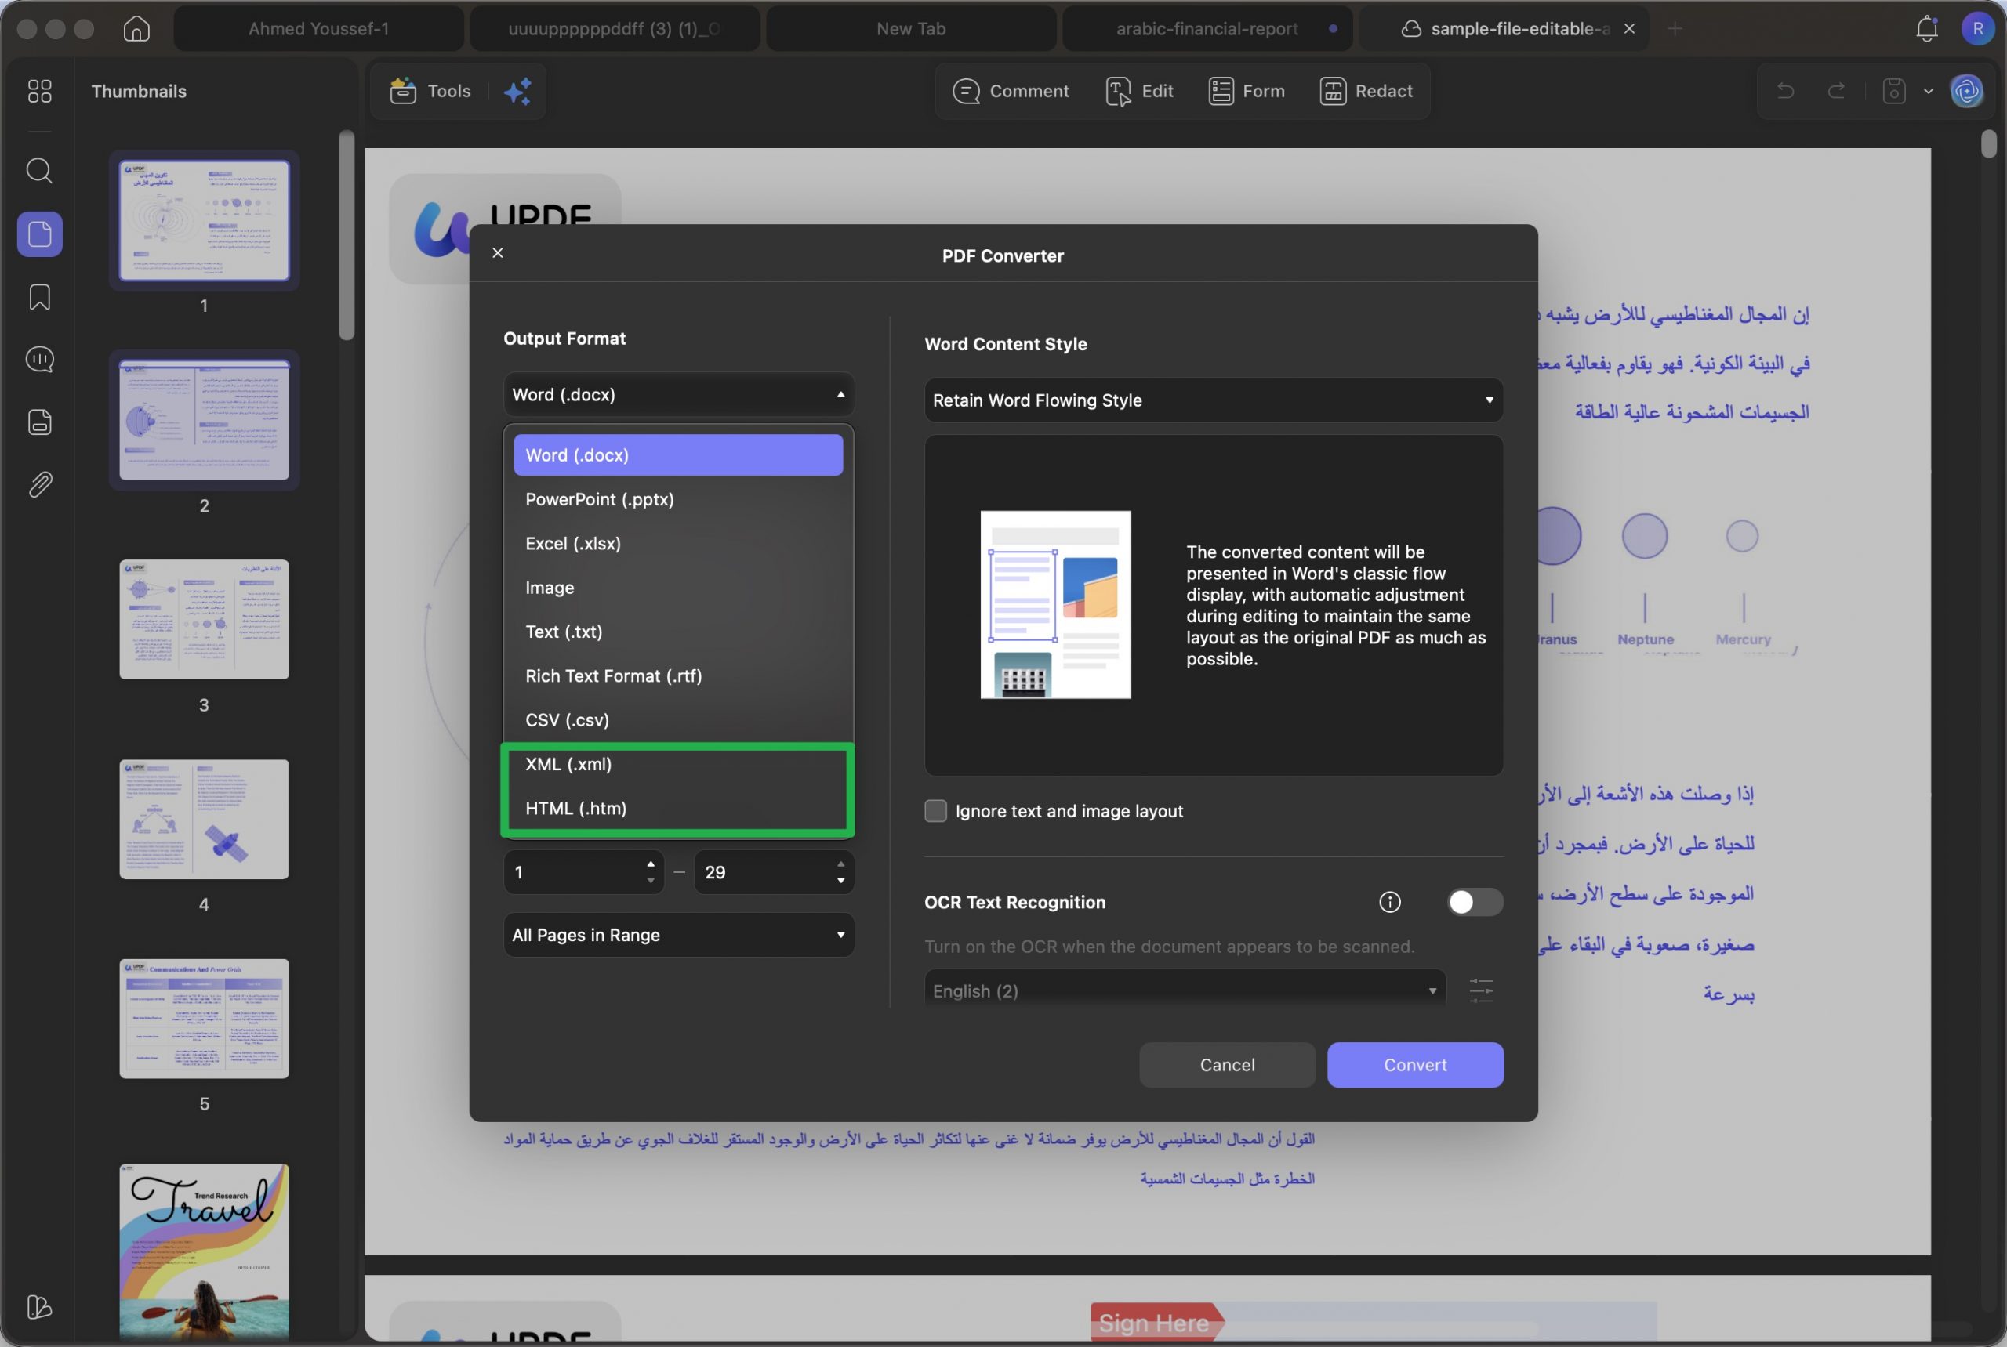The height and width of the screenshot is (1347, 2007).
Task: Switch to New Tab
Action: tap(911, 28)
